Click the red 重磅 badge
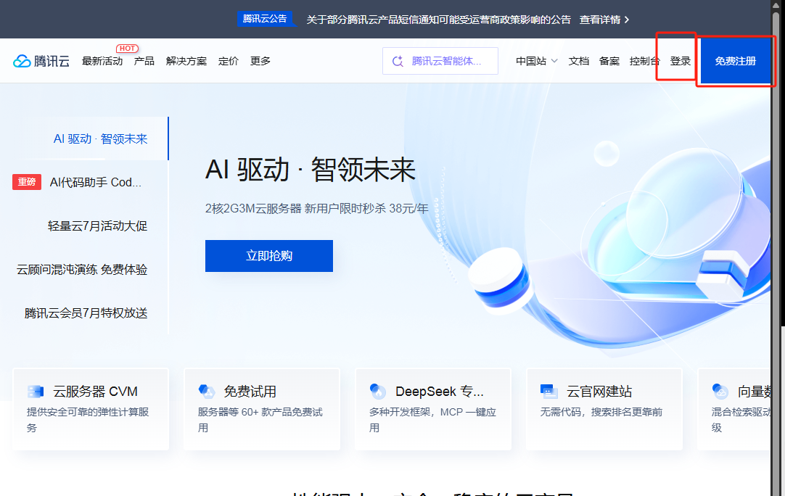 point(27,182)
